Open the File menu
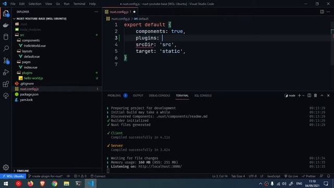334x188 pixels. [13, 4]
